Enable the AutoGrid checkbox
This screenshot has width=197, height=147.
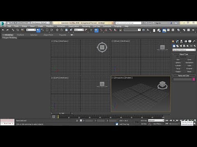click(x=178, y=57)
